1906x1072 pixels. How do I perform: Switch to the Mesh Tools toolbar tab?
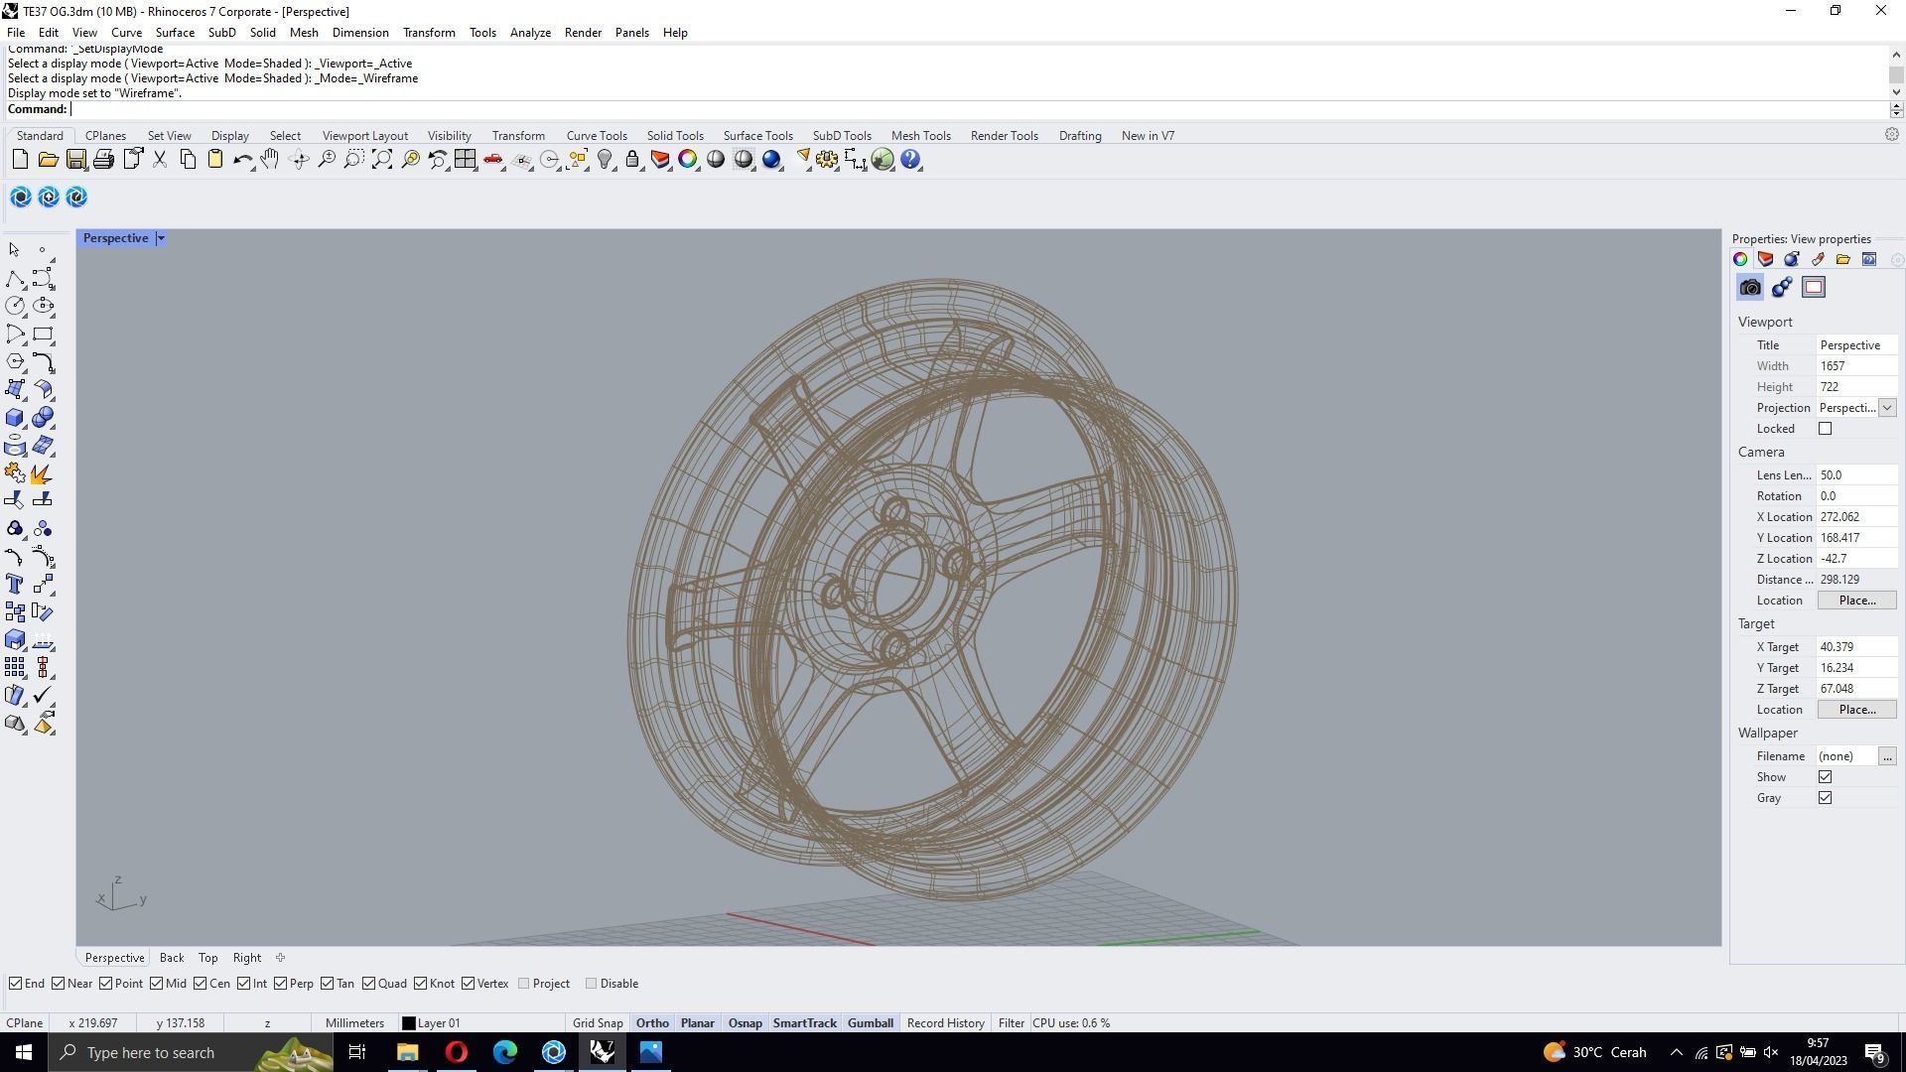point(920,136)
